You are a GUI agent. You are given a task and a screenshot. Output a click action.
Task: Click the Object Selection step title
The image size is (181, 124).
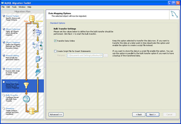[13, 29]
